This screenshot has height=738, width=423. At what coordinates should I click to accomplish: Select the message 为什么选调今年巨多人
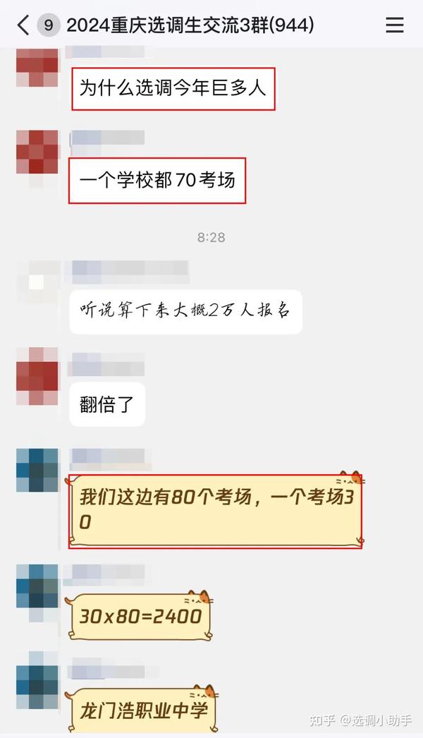[x=173, y=88]
